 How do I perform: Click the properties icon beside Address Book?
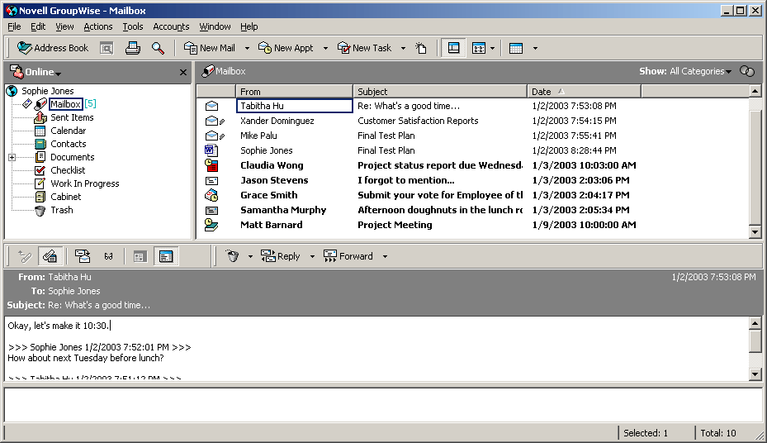click(107, 48)
